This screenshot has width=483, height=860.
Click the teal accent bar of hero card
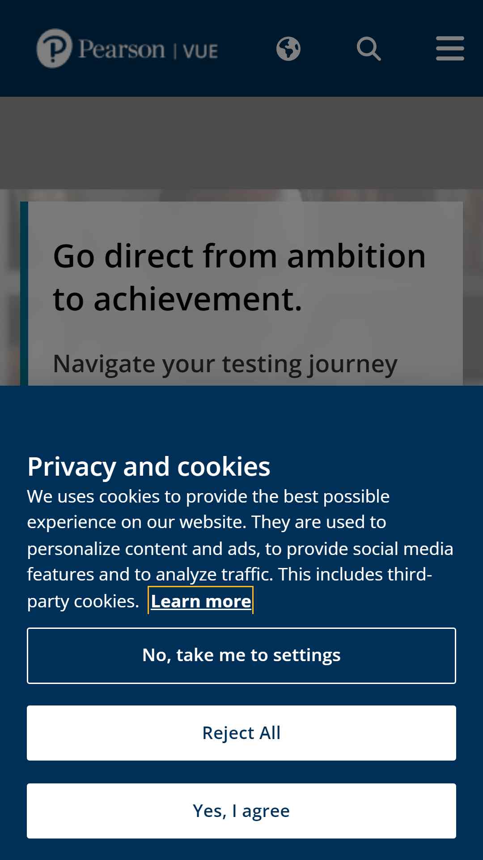[x=24, y=293]
